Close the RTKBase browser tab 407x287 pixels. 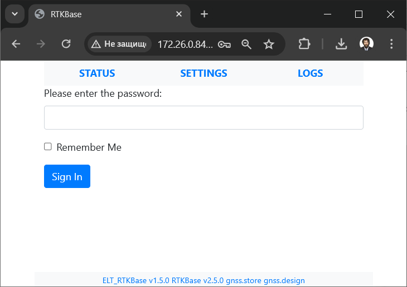179,14
